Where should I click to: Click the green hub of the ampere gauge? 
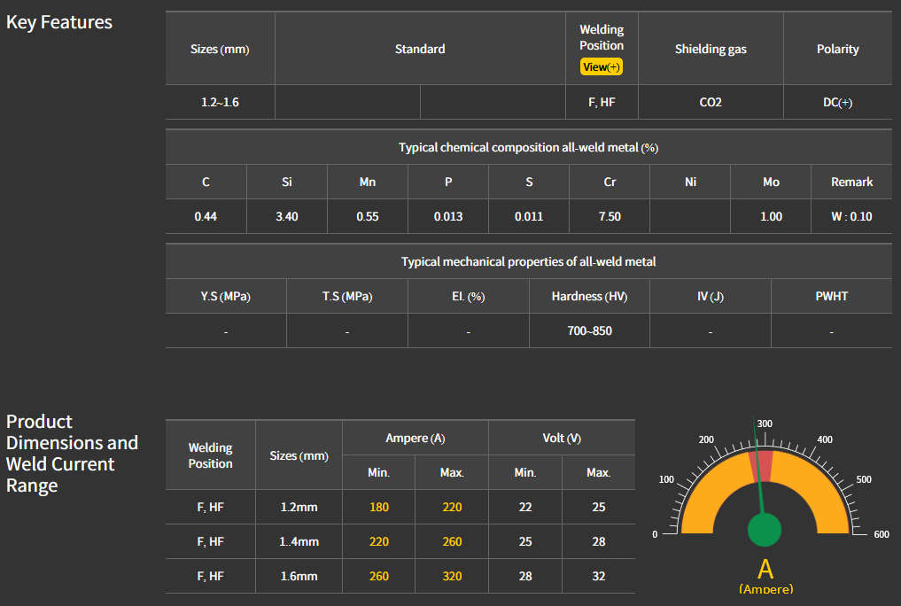point(764,529)
